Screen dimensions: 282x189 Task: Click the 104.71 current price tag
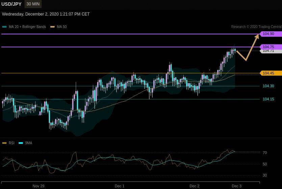pyautogui.click(x=271, y=51)
